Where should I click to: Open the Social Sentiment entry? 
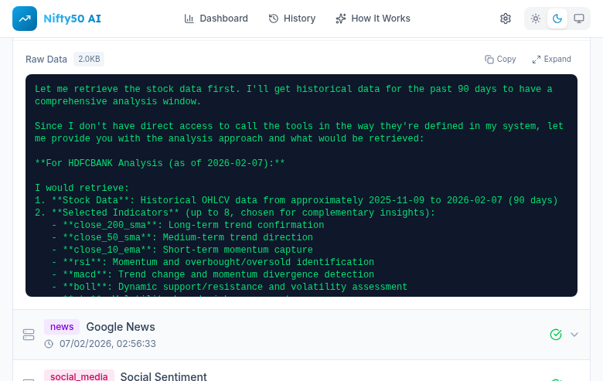[163, 376]
